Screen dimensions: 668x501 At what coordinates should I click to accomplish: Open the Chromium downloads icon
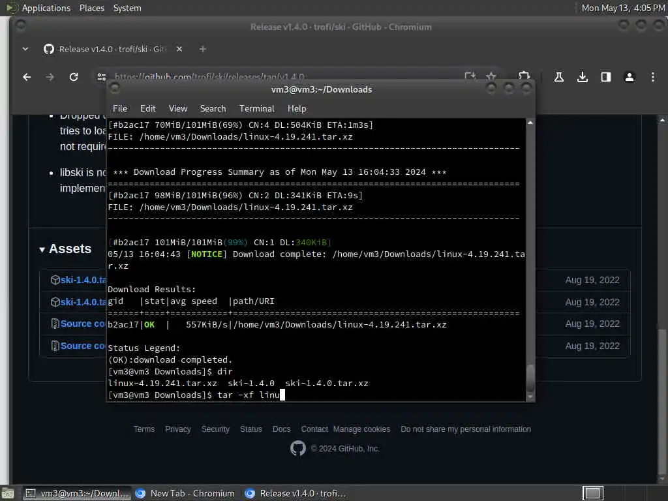(583, 77)
